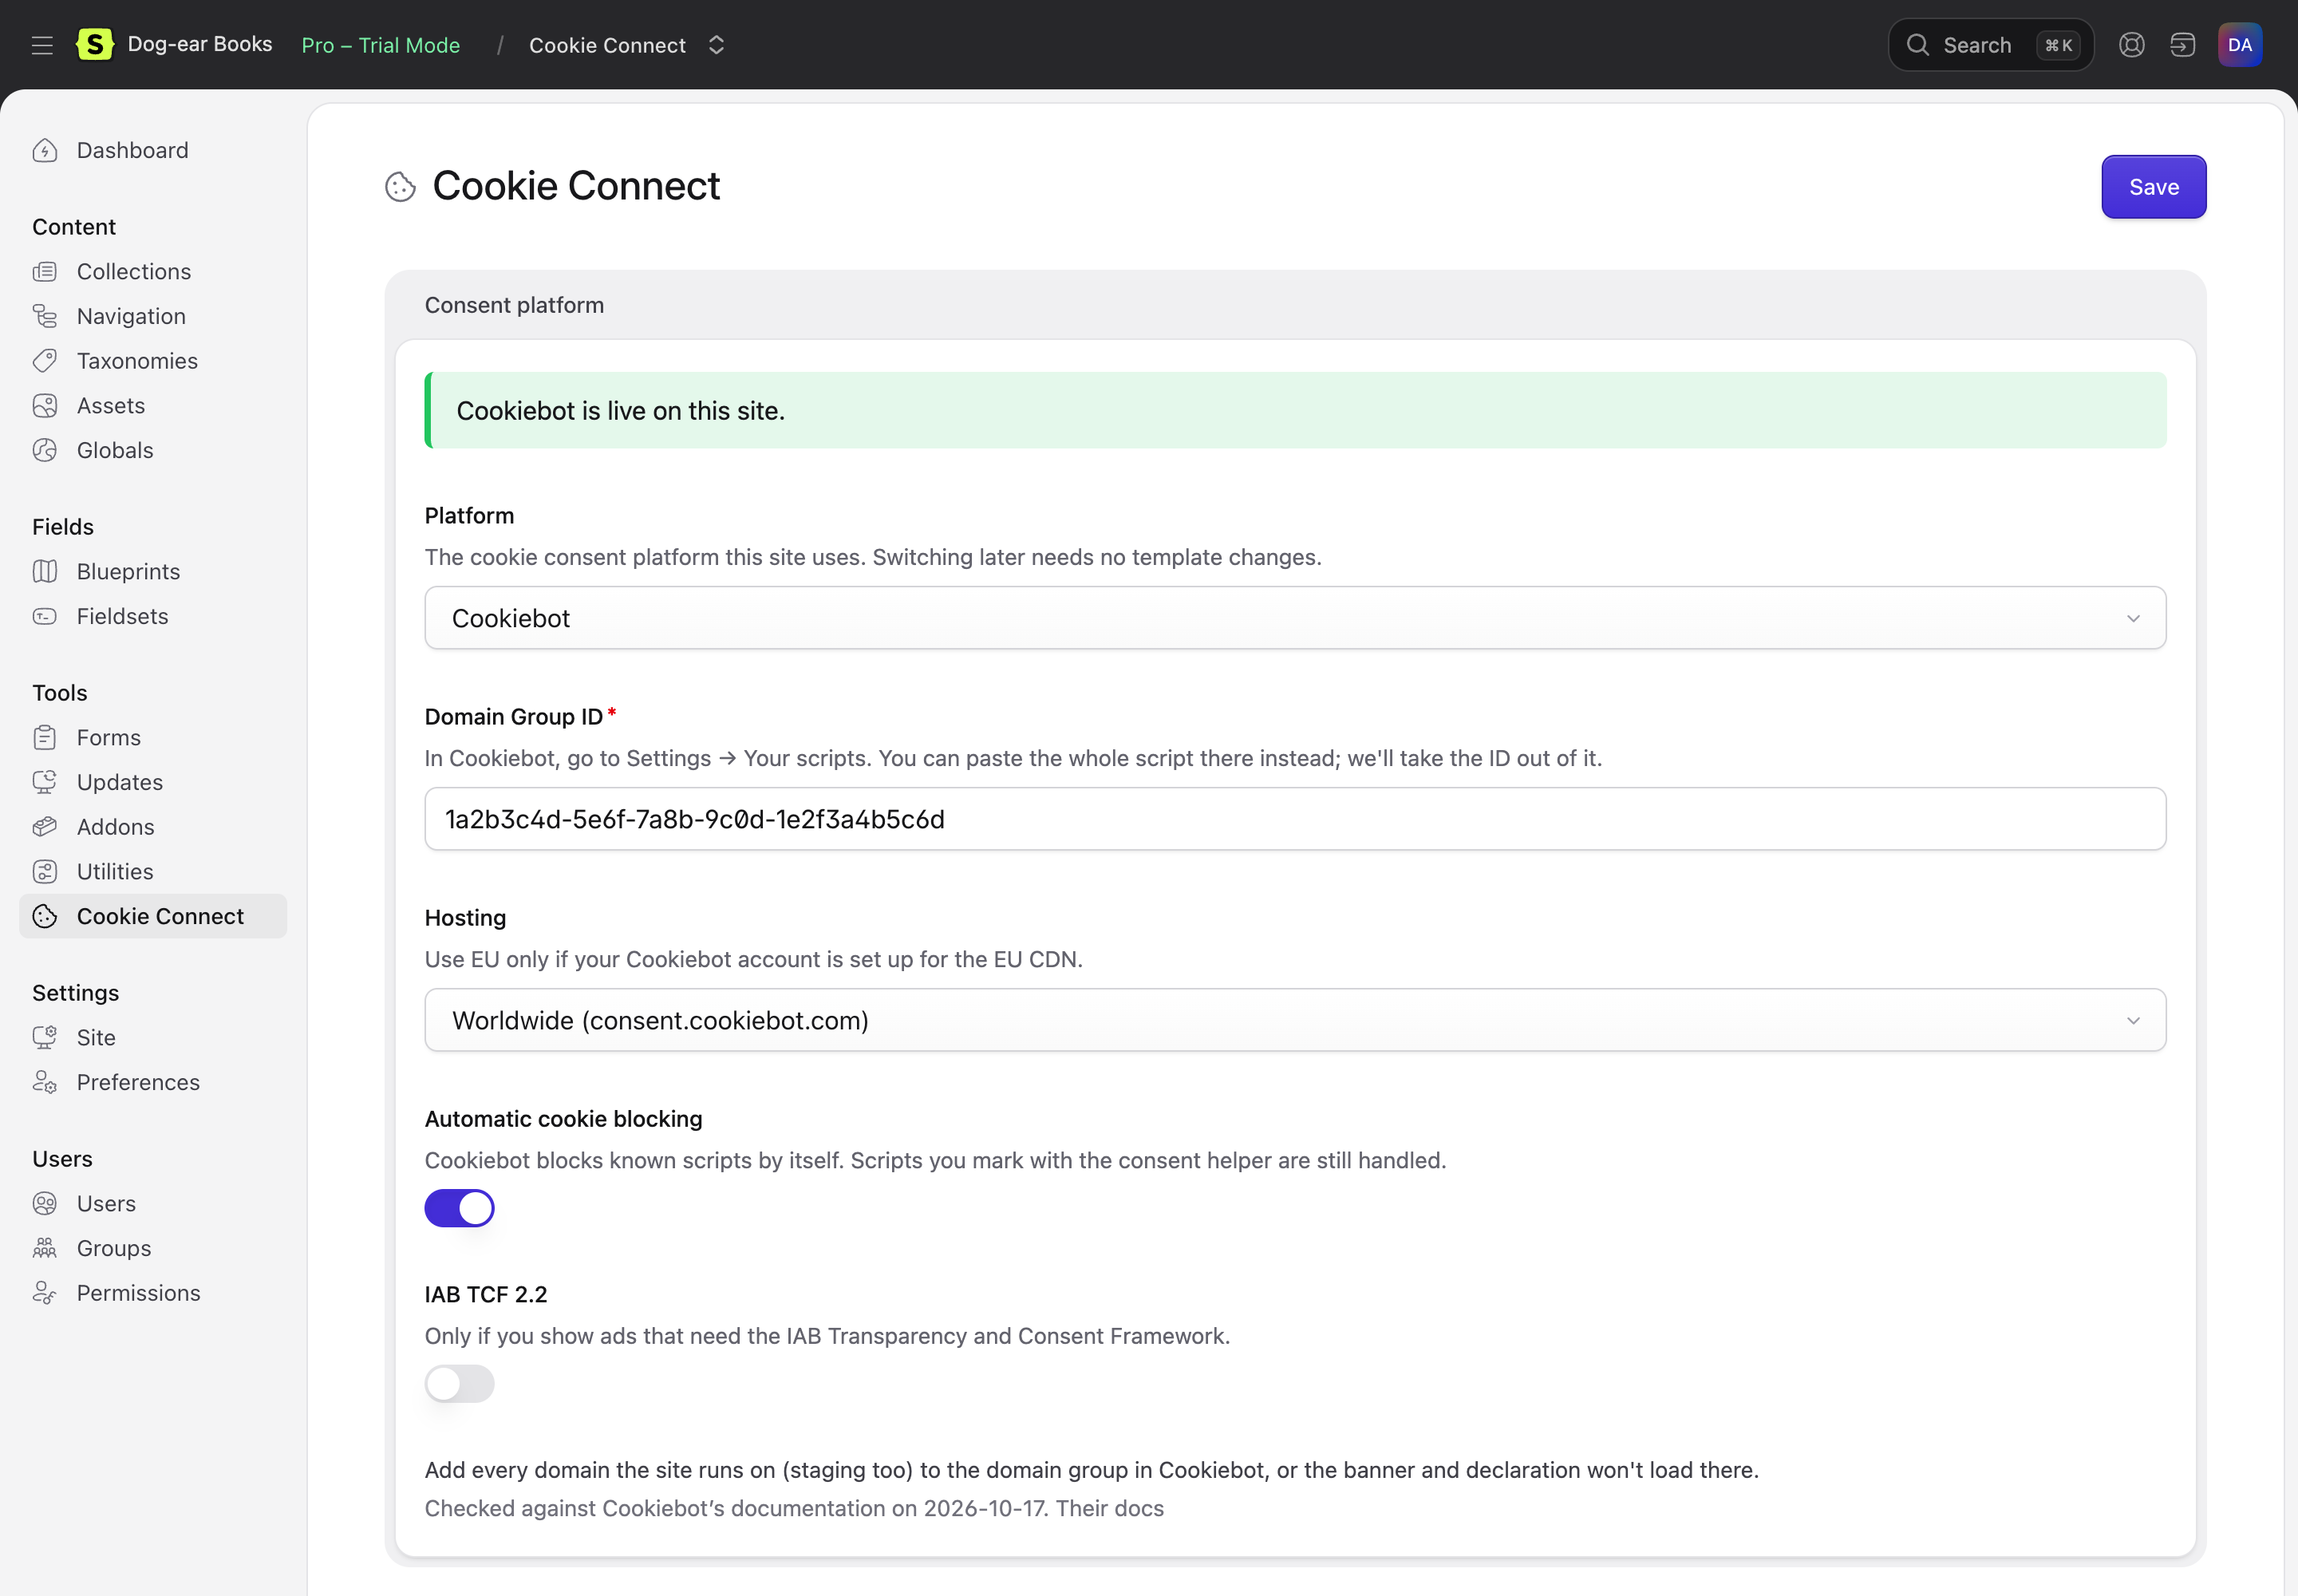This screenshot has height=1596, width=2298.
Task: Open the Platform dropdown showing Cookiebot
Action: tap(1295, 618)
